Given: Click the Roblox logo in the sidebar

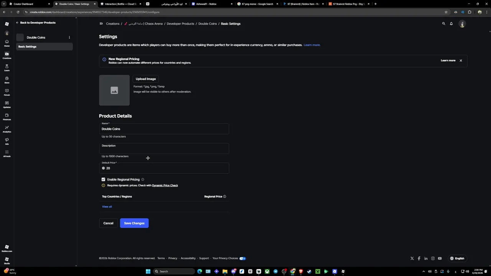Looking at the screenshot, I should click(7, 24).
